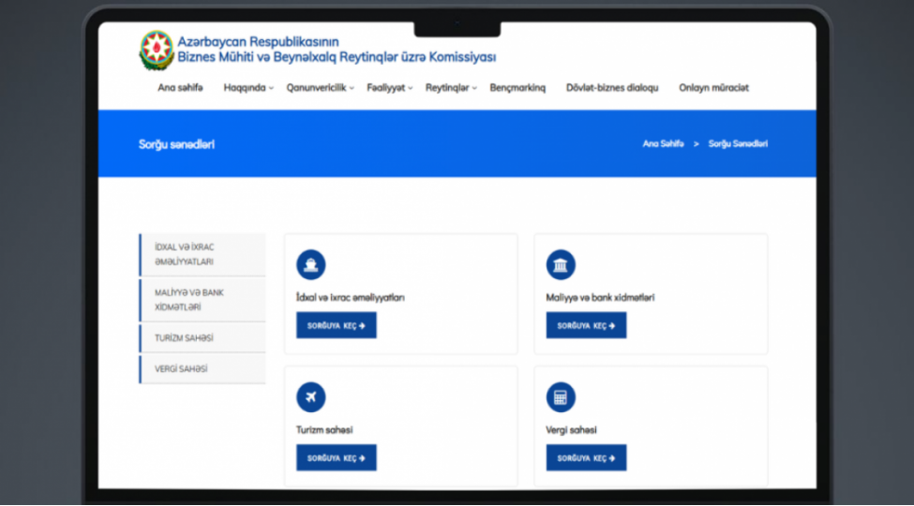
Task: Open the Onlayn müraciət page
Action: pyautogui.click(x=713, y=88)
